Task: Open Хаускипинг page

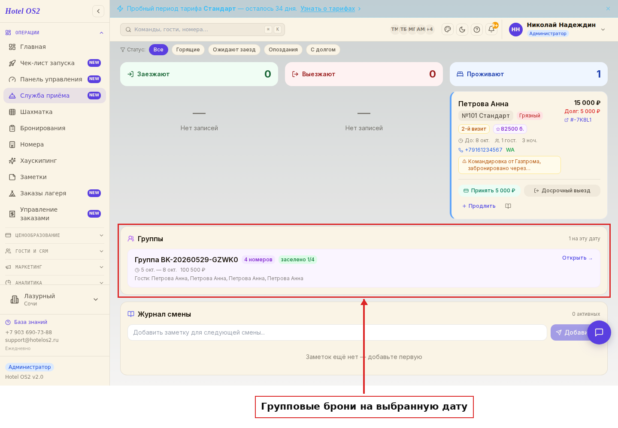Action: point(55,161)
